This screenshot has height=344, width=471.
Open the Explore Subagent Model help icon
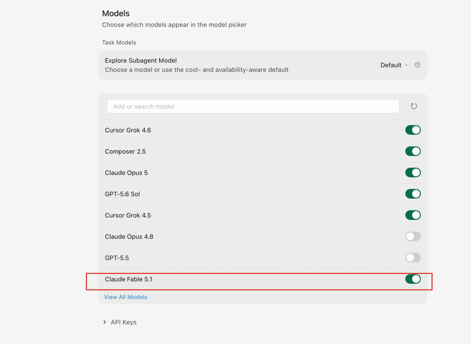point(417,65)
